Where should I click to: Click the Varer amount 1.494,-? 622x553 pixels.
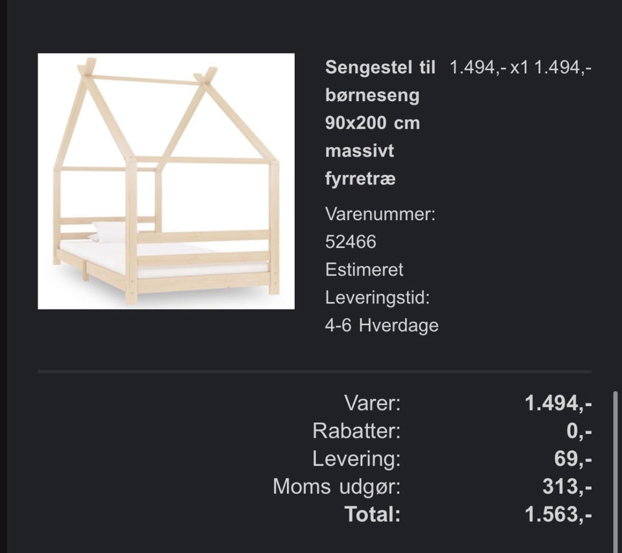click(x=558, y=403)
